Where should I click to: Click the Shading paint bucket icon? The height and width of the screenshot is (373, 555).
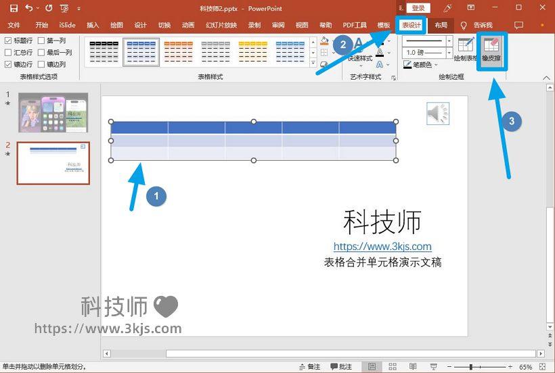tap(324, 41)
